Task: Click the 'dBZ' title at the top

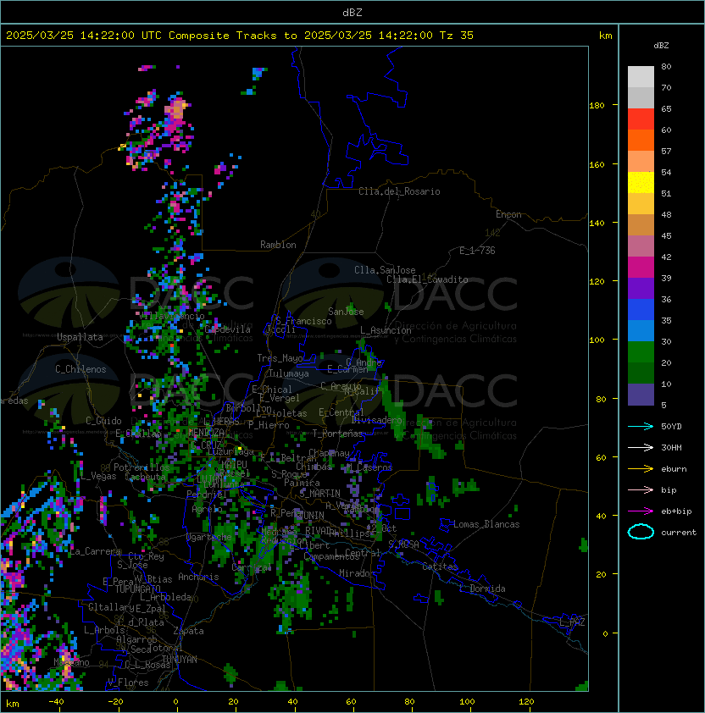Action: (x=352, y=13)
